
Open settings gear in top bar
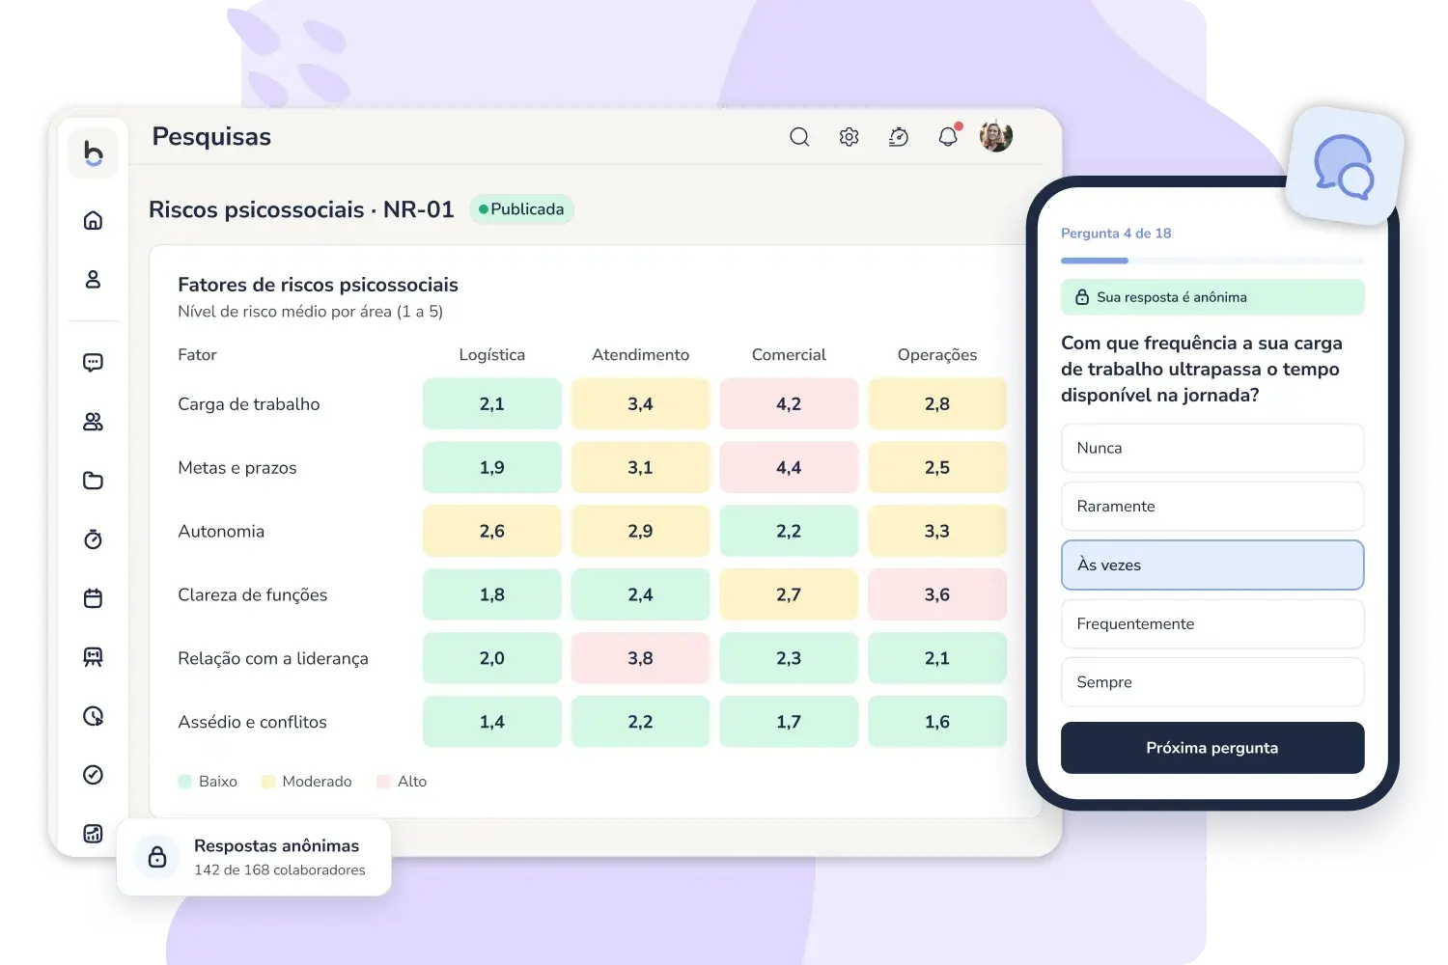pos(849,137)
